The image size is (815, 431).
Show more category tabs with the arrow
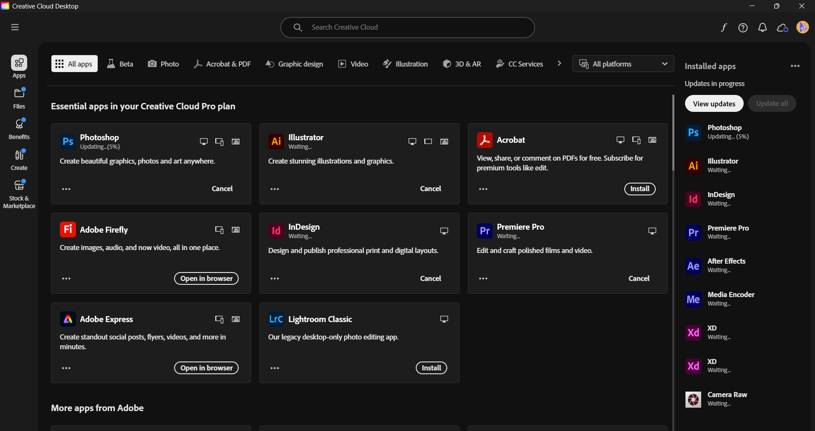click(559, 63)
